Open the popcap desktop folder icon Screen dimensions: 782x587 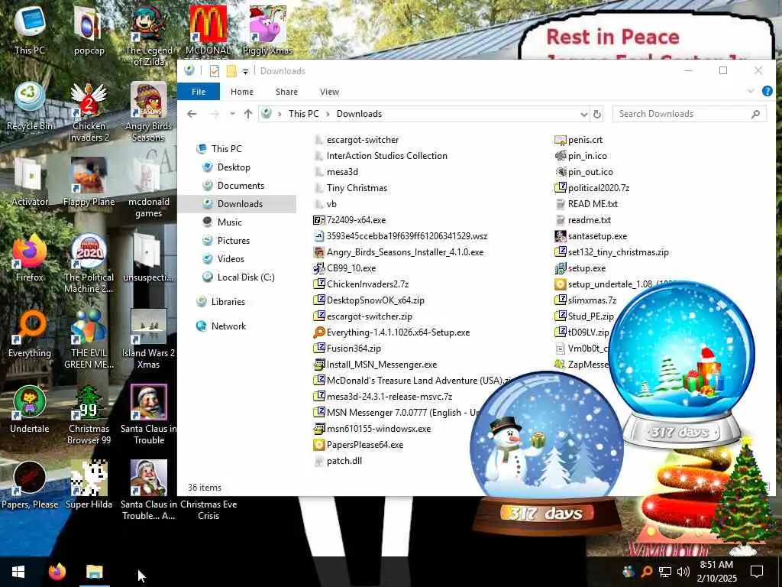coord(89,31)
